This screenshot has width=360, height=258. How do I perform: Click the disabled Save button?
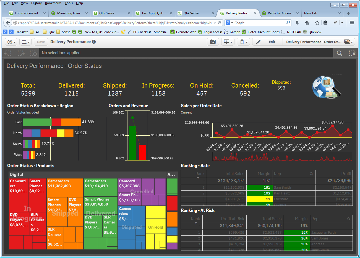pyautogui.click(x=41, y=42)
